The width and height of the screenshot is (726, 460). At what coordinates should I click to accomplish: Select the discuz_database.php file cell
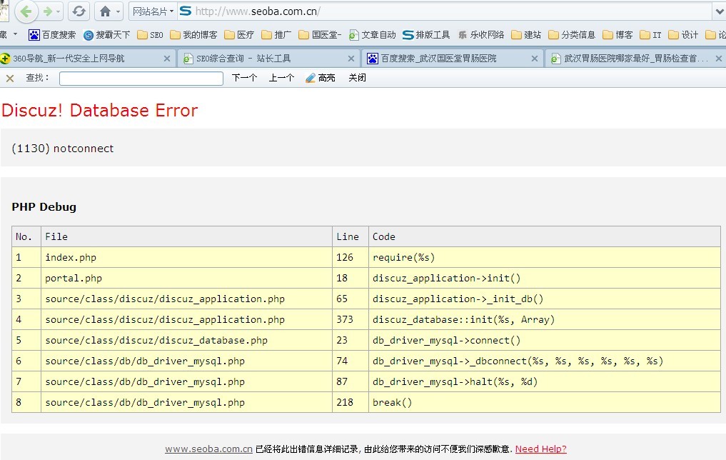[x=186, y=340]
